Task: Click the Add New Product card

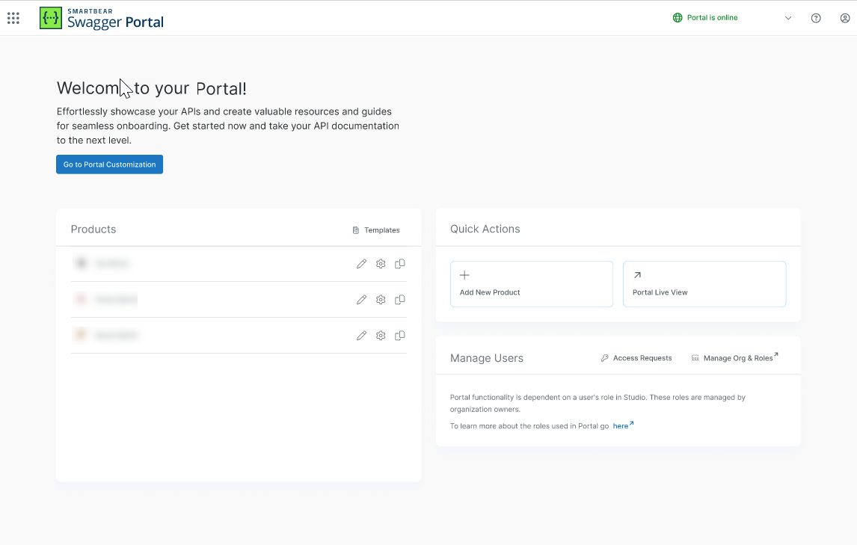Action: 531,284
